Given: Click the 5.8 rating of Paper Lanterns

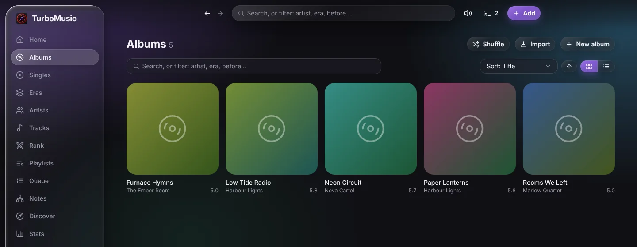Looking at the screenshot, I should click(x=511, y=191).
